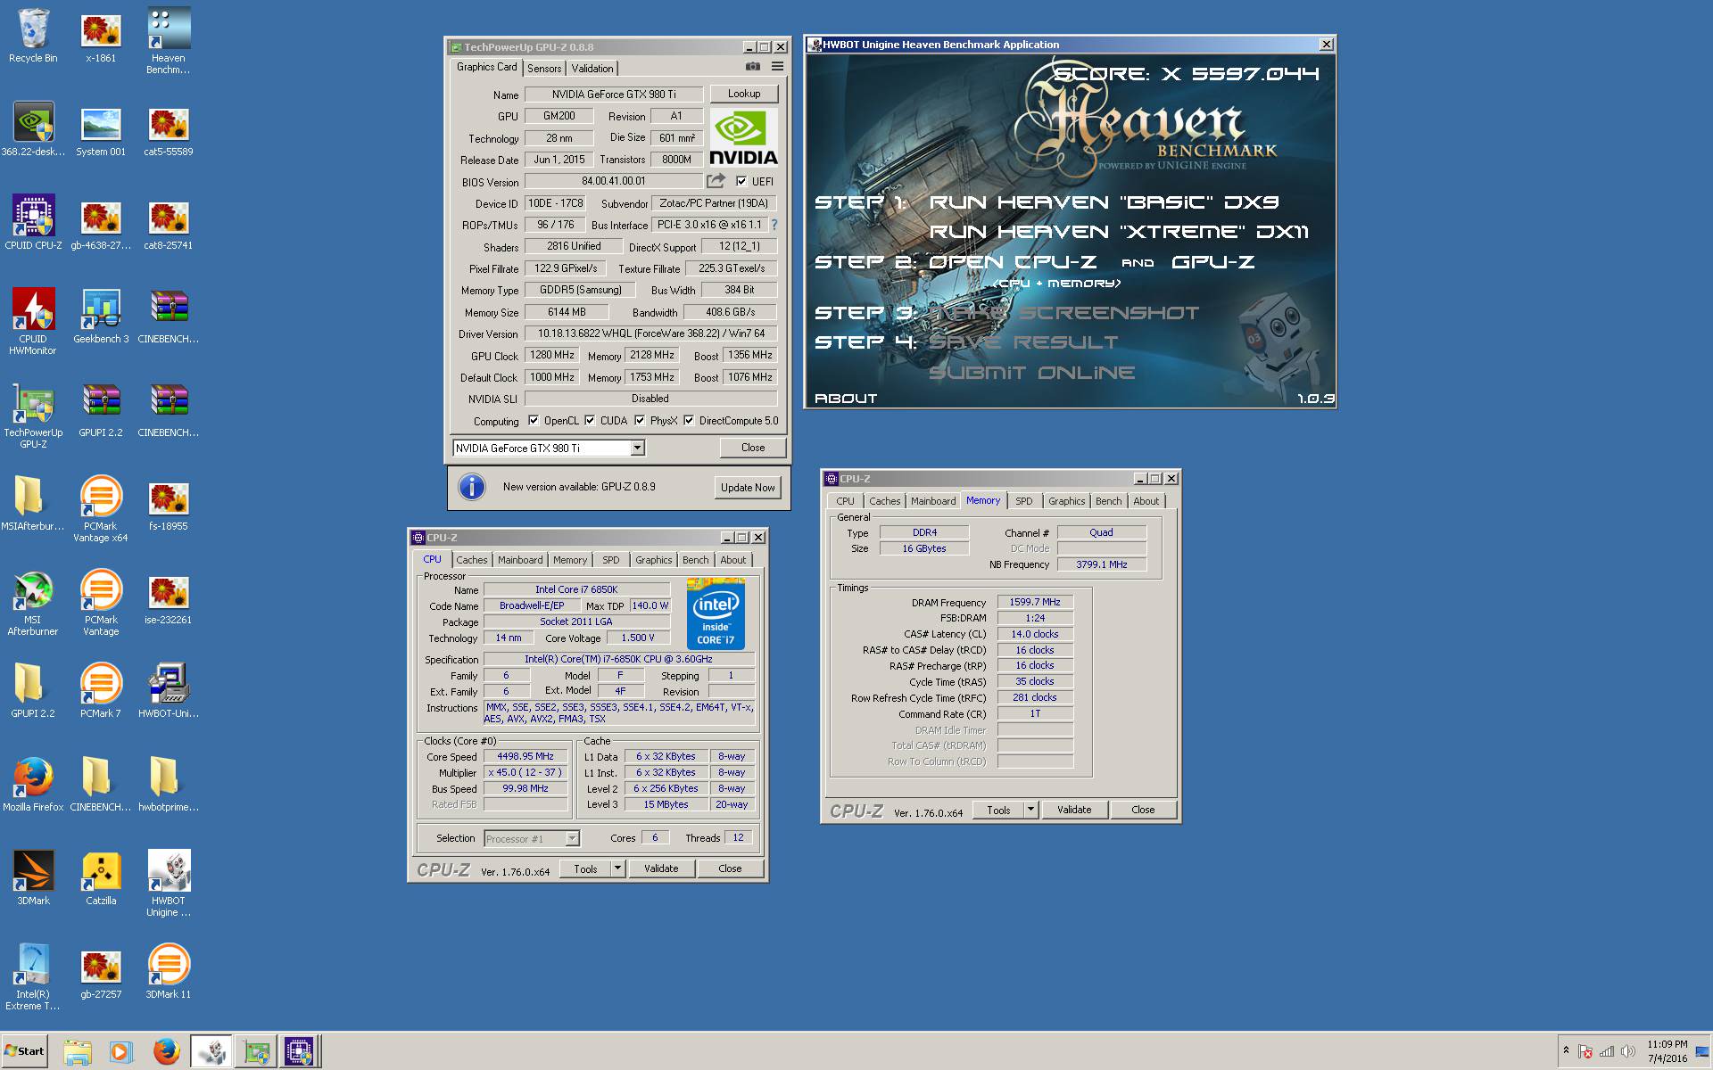This screenshot has width=1713, height=1070.
Task: Click the BIOS version share/export icon
Action: [716, 181]
